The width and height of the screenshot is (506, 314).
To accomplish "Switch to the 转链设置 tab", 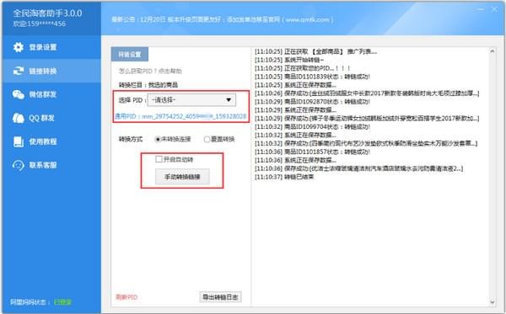I will (130, 55).
